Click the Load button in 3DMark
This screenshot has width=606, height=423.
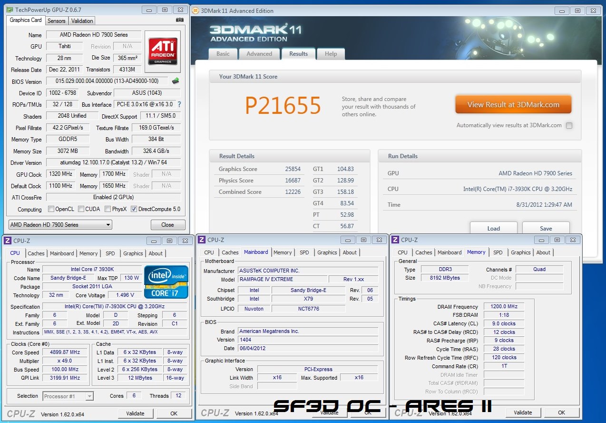(494, 228)
